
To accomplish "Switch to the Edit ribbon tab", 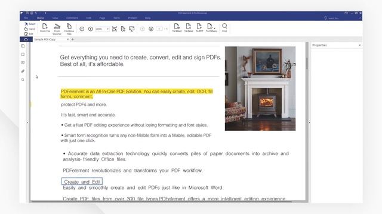I will point(89,18).
